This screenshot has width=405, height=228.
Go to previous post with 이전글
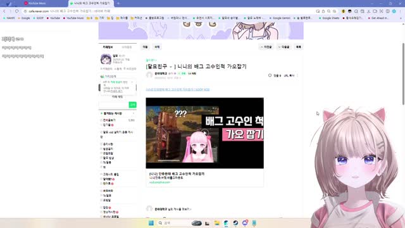pos(266,47)
